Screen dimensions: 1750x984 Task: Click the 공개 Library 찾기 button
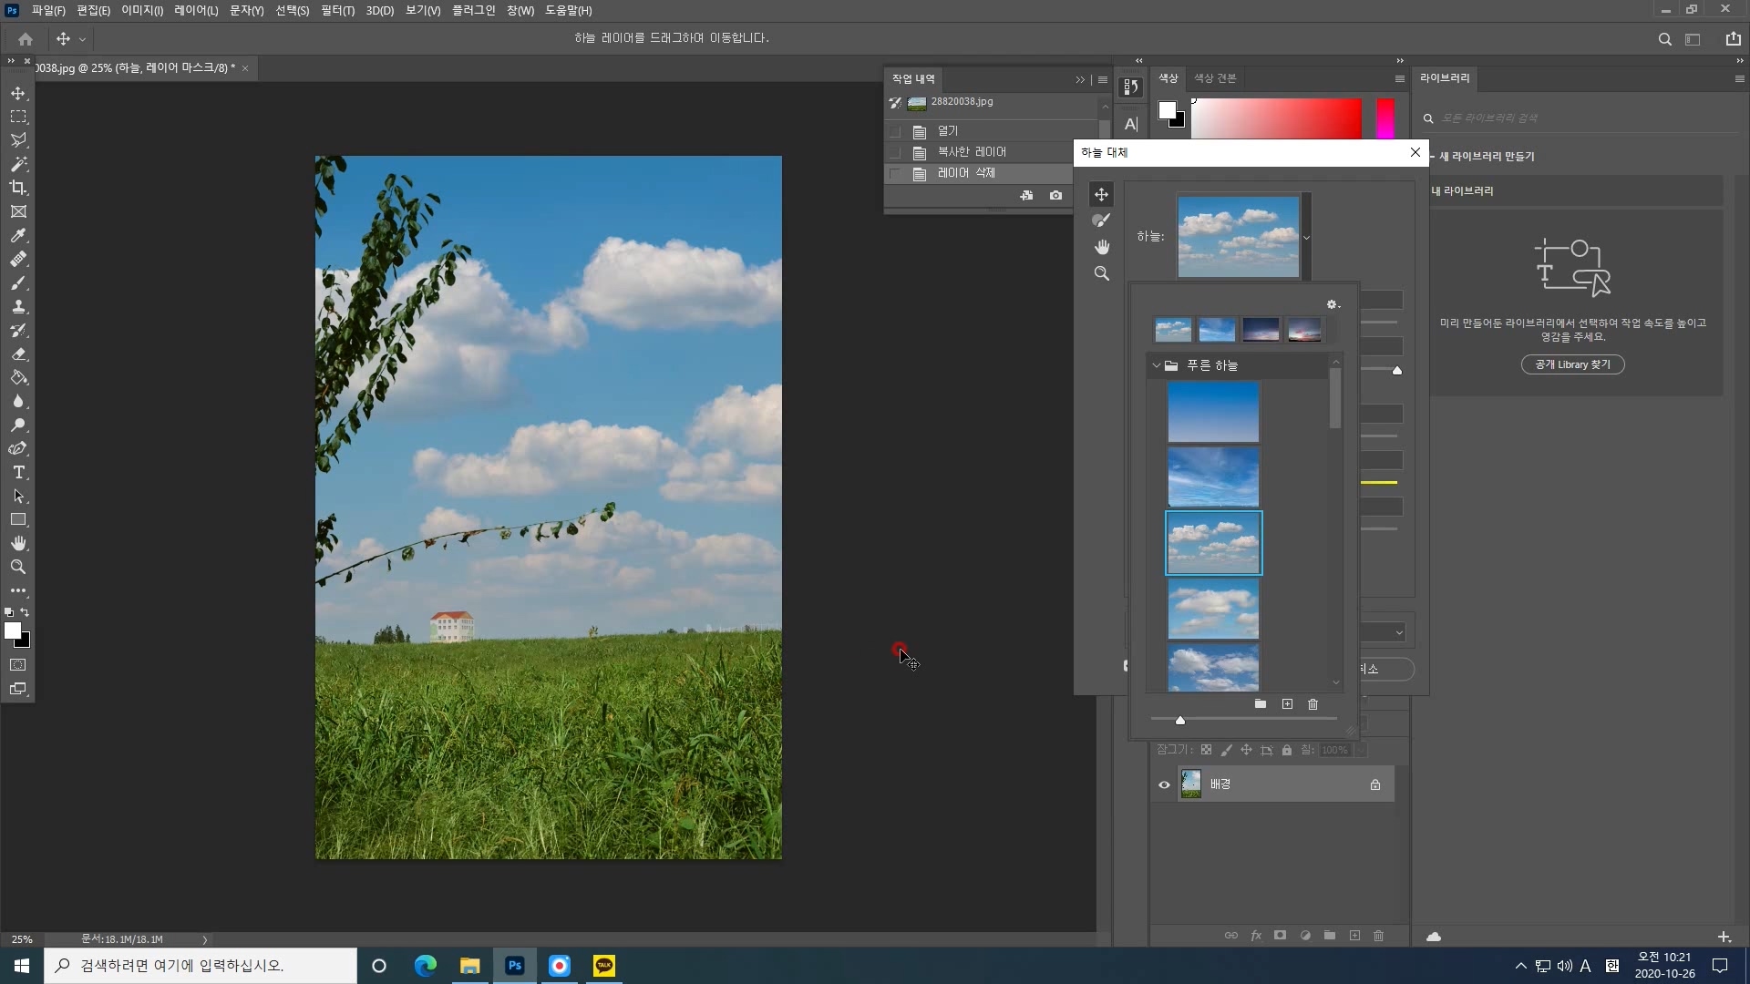coord(1572,364)
